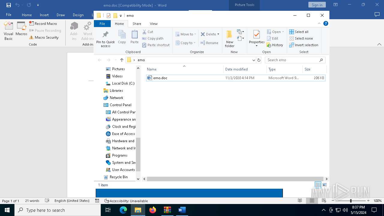Sort by Type column header
Image resolution: width=384 pixels, height=216 pixels.
[284, 69]
